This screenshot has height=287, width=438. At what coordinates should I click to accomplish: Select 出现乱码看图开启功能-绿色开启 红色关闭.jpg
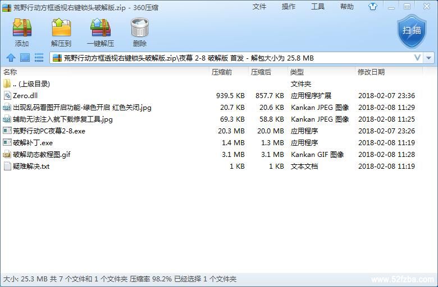click(x=82, y=108)
